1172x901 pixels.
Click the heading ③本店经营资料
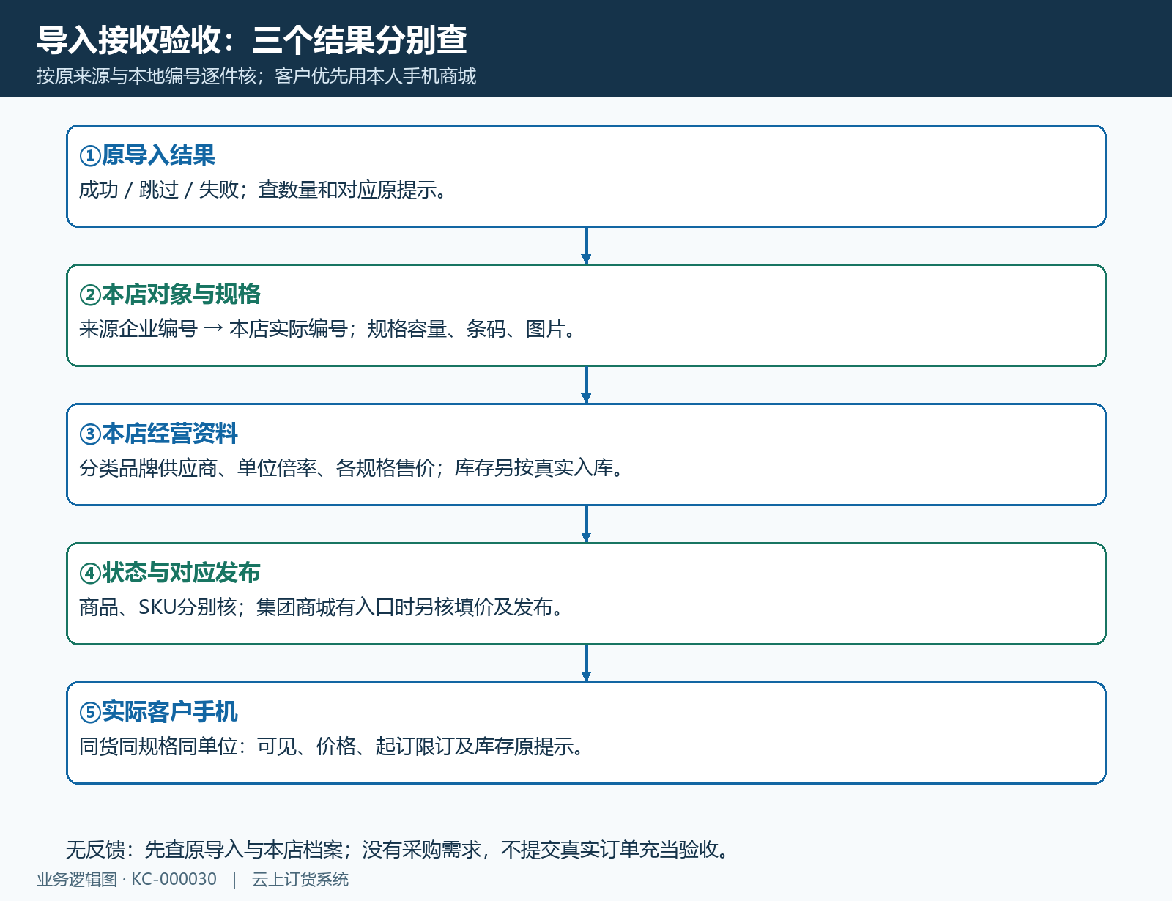tap(159, 434)
